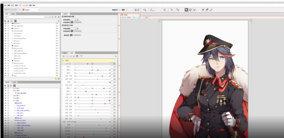Hide hair_right_new part in the parts list

pyautogui.click(x=5, y=26)
